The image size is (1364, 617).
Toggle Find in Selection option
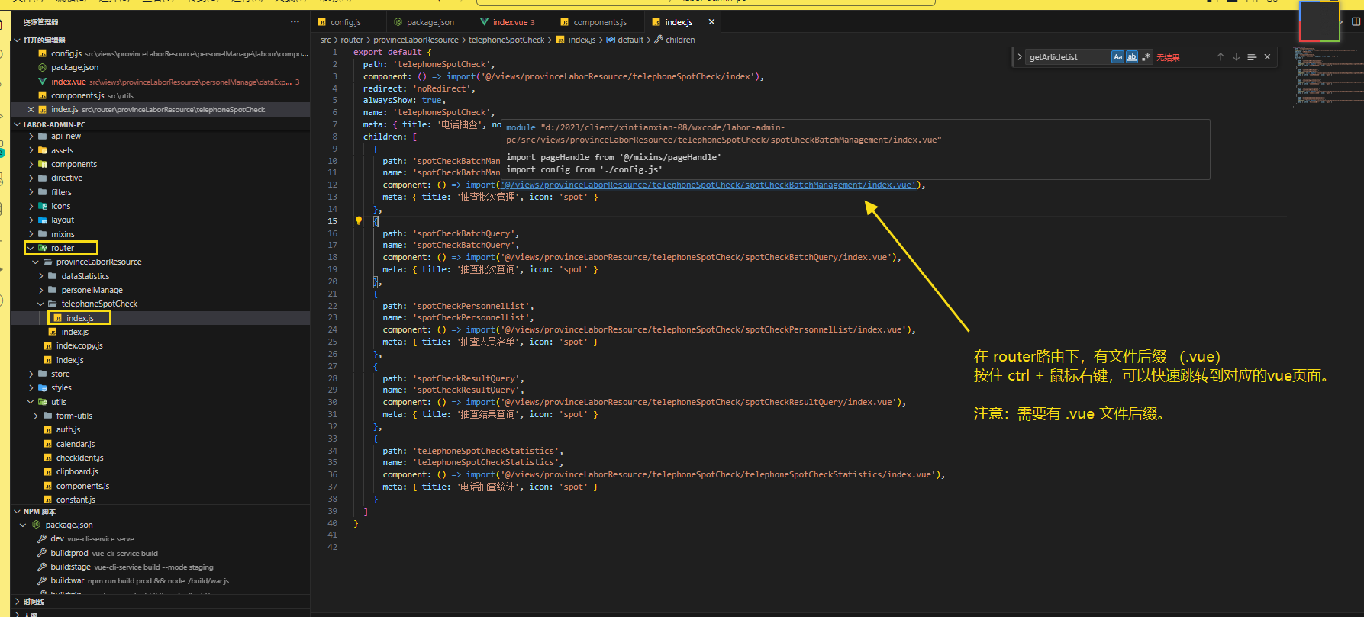pos(1252,57)
